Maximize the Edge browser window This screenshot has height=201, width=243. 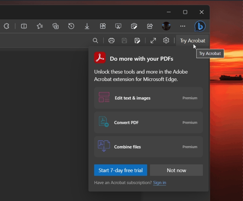tap(185, 12)
